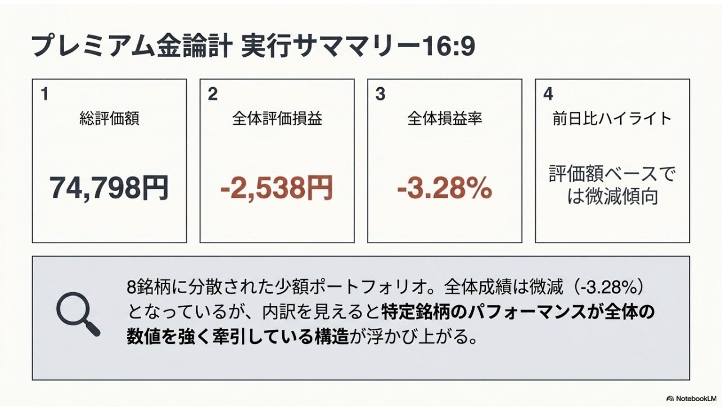Click the NotebookLM logo icon
Screen dimensions: 722x409
[670, 398]
